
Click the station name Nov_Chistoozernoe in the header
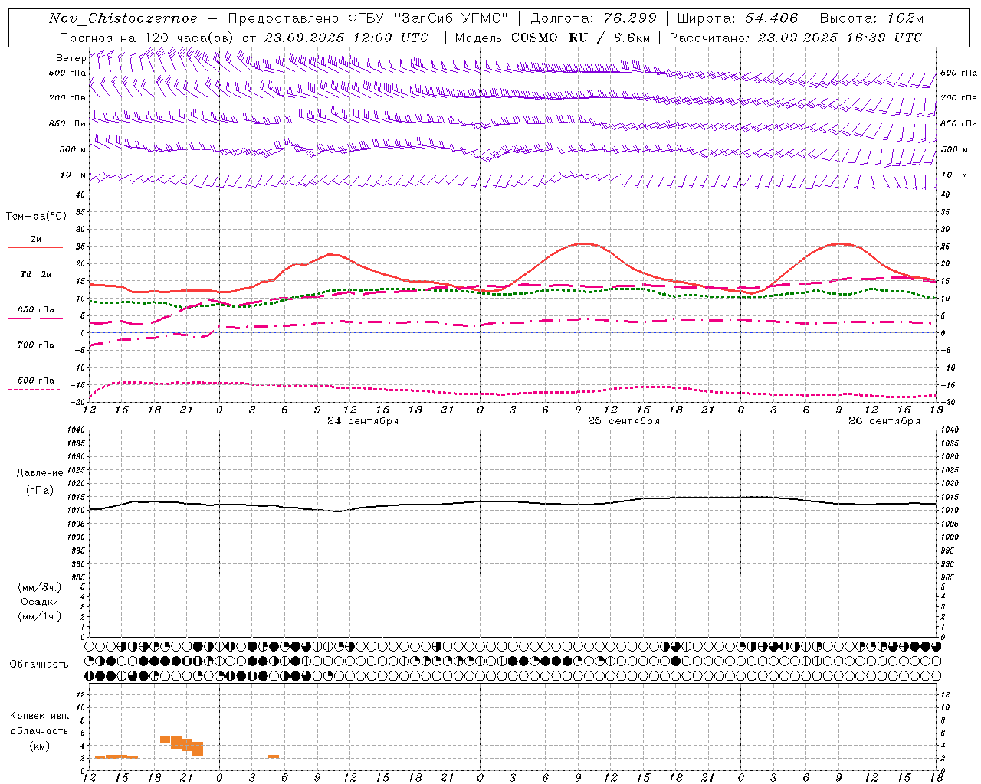click(123, 18)
